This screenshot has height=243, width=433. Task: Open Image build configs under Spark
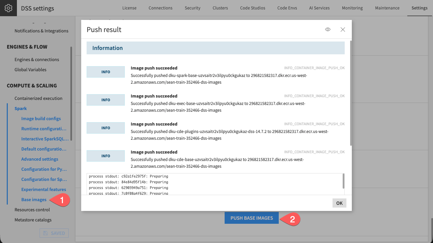(x=41, y=118)
